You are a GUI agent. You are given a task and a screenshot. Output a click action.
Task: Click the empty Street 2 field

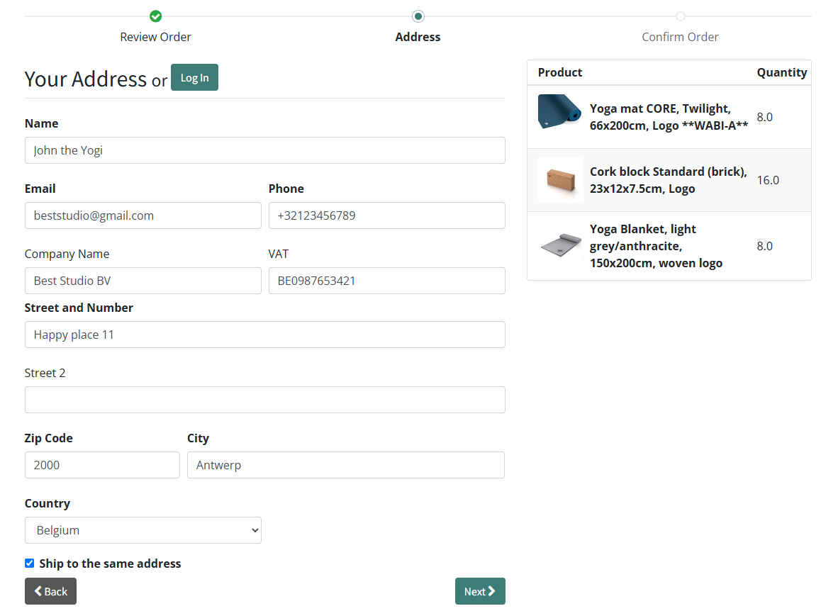264,400
